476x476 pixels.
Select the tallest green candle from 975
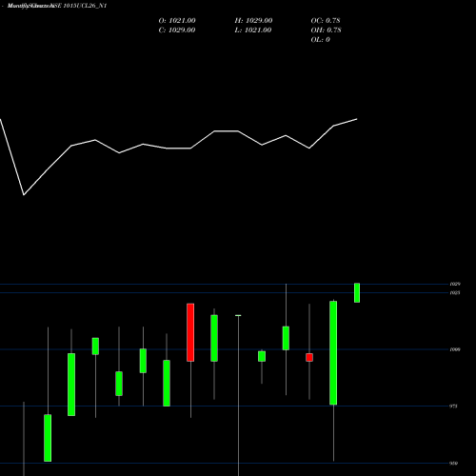(x=333, y=353)
